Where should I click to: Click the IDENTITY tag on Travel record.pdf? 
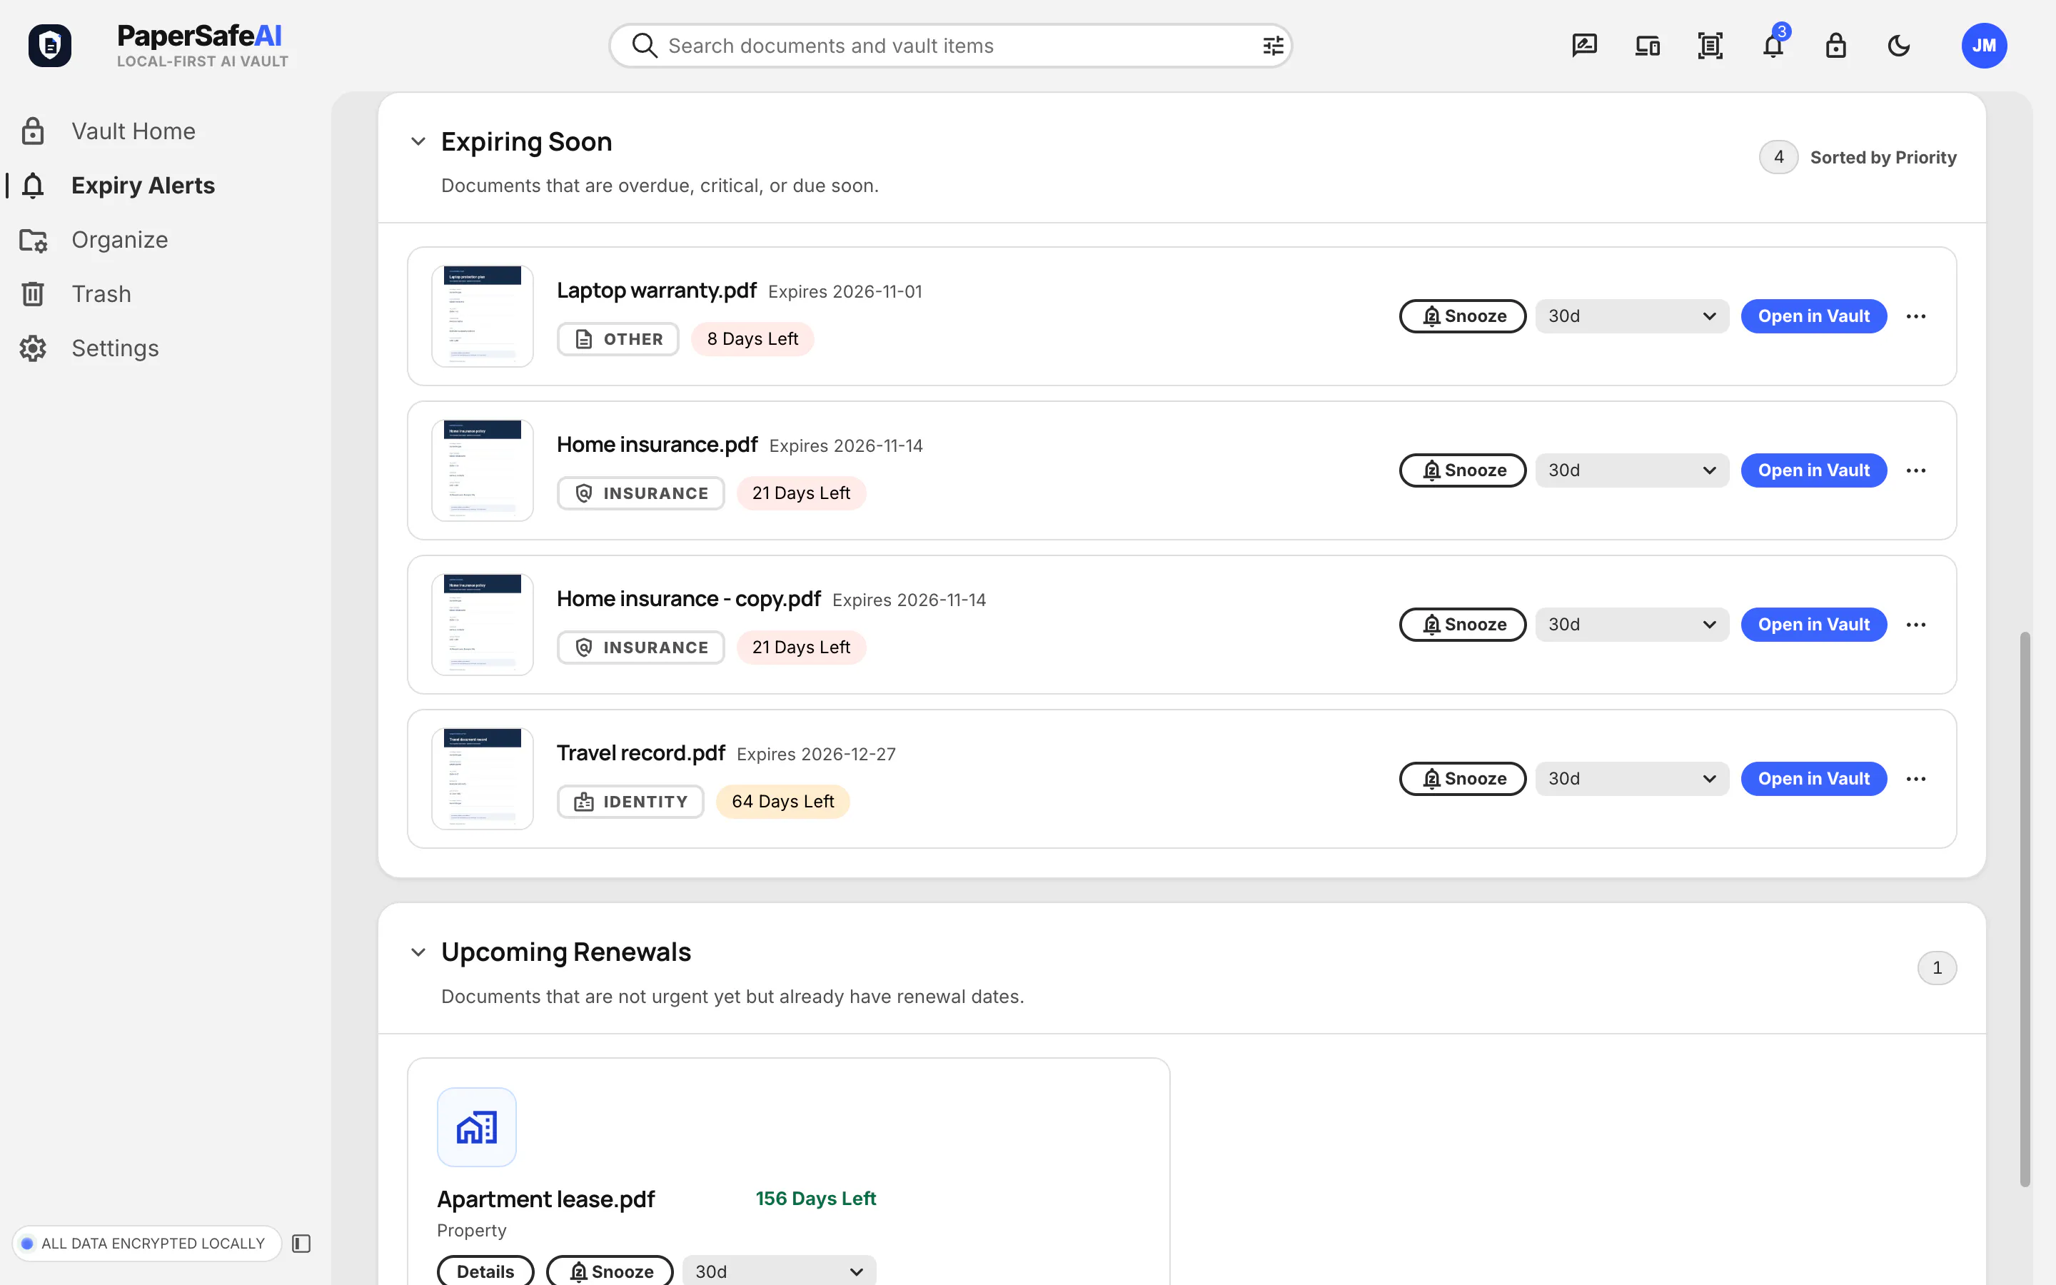(630, 802)
